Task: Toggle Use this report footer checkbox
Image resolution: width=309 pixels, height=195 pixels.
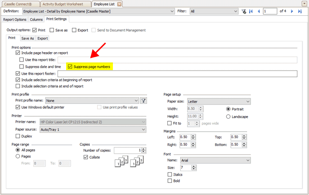Action: (x=18, y=74)
